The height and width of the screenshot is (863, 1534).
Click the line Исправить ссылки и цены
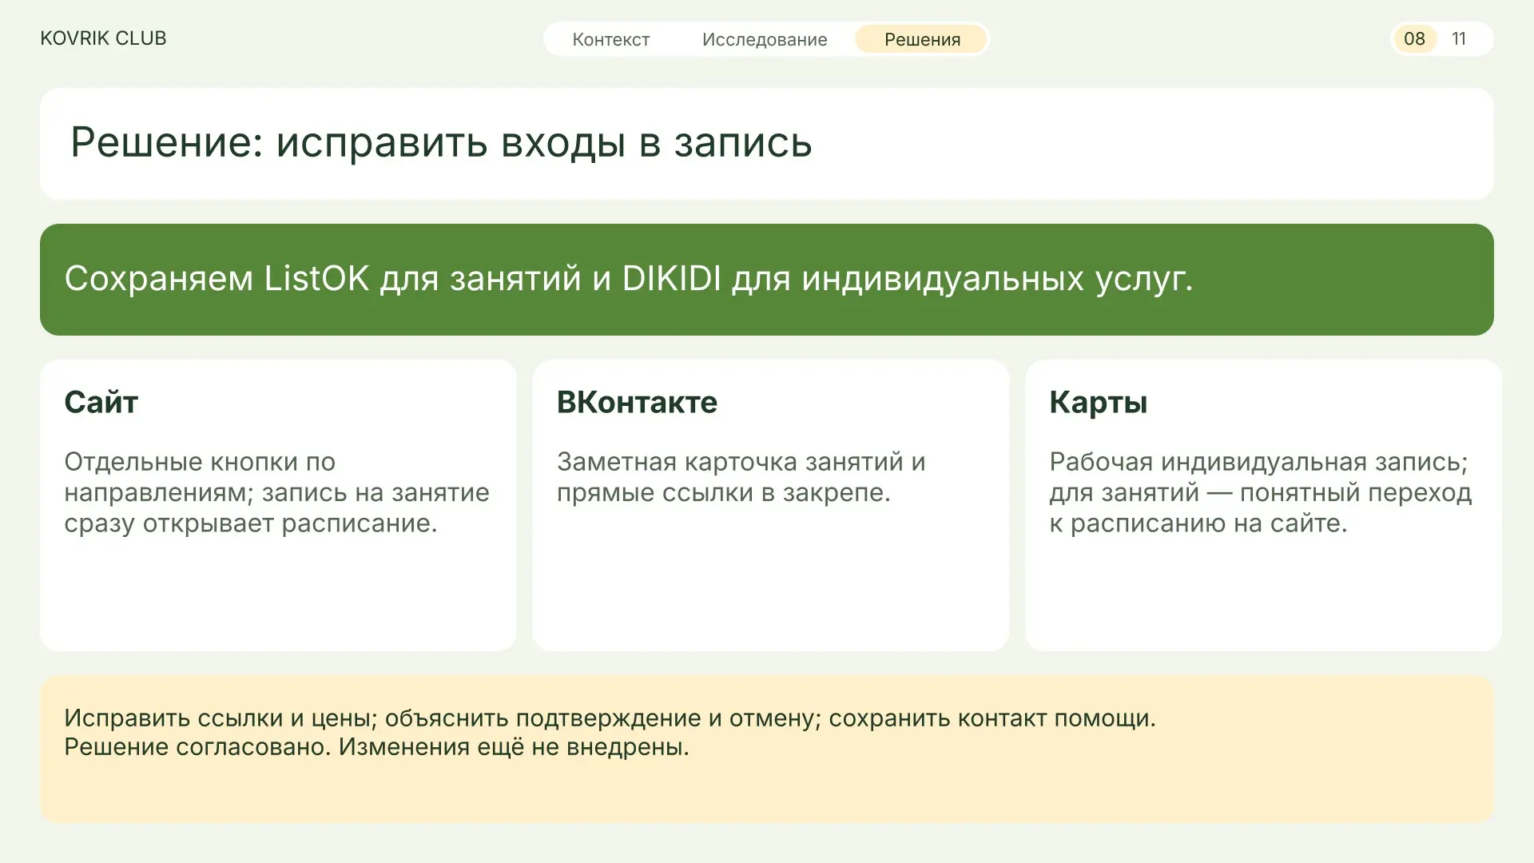click(610, 718)
